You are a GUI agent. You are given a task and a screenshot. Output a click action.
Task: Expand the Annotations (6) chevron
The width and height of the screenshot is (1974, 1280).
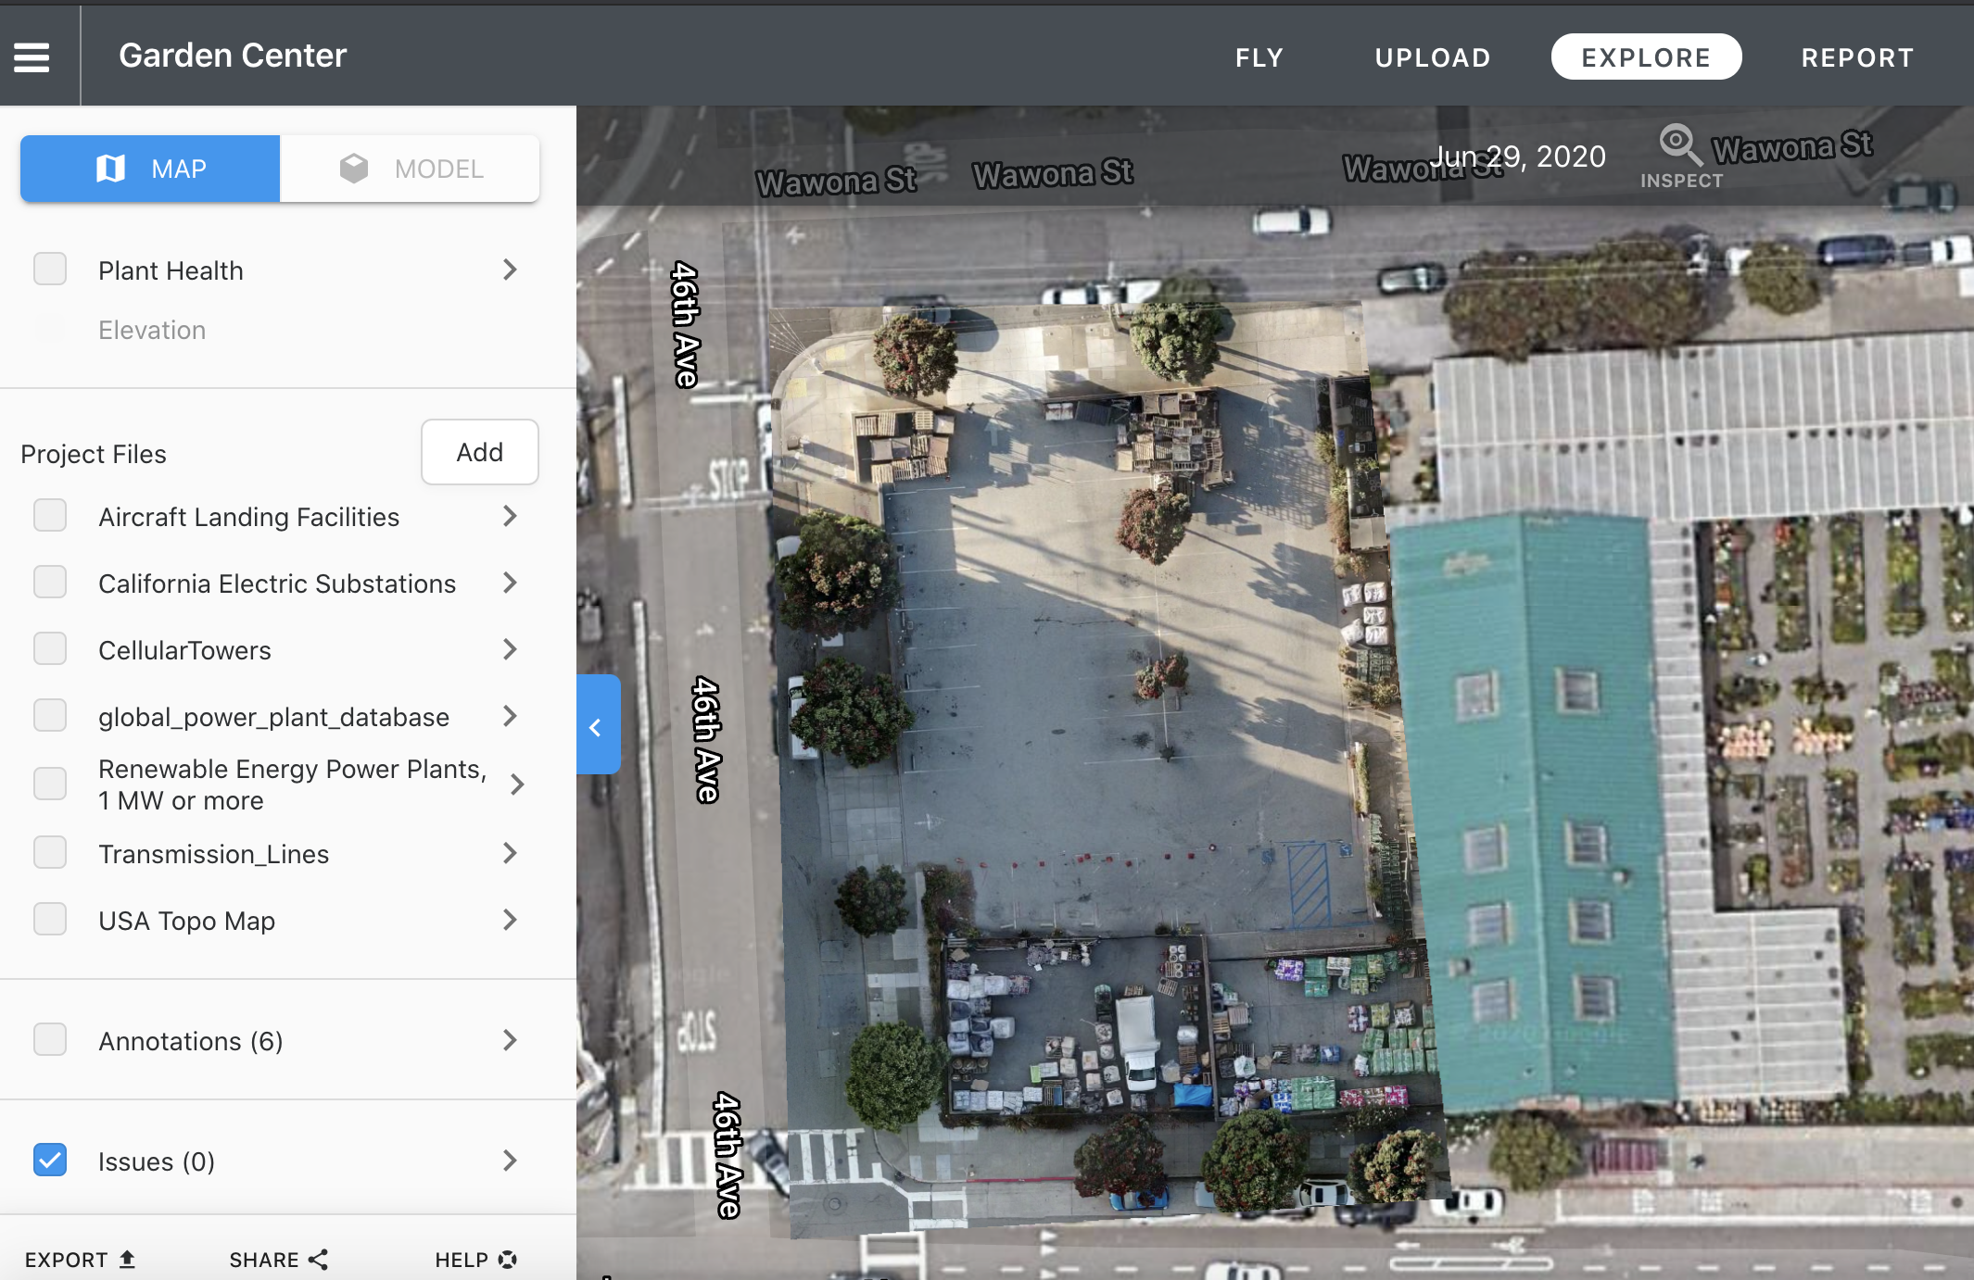[x=510, y=1040]
